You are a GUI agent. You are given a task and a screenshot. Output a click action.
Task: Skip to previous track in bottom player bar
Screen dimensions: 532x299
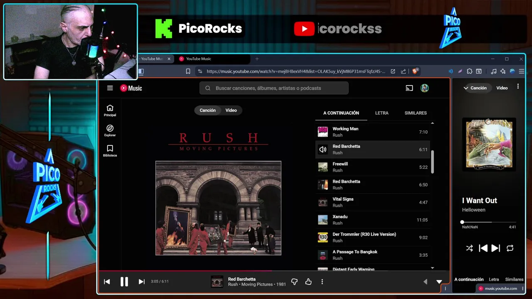tap(107, 282)
